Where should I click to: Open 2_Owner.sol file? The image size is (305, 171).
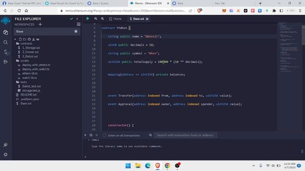(30, 52)
